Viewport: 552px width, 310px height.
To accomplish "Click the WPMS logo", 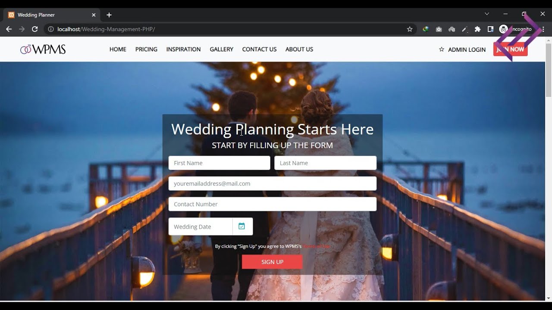I will click(43, 50).
